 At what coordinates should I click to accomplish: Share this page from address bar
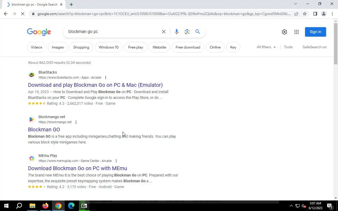[x=296, y=14]
